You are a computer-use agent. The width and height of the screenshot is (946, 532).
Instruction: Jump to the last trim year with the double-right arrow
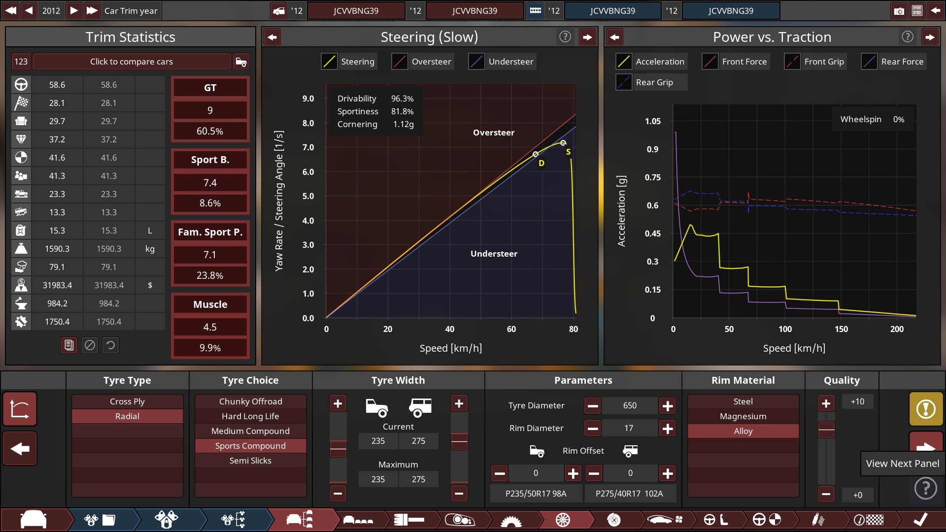tap(92, 10)
